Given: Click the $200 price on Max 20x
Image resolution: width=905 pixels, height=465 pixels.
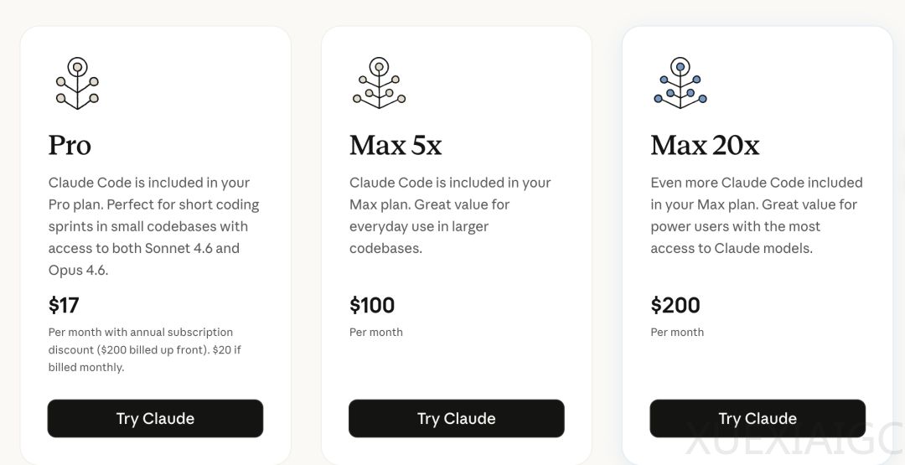Looking at the screenshot, I should (675, 305).
